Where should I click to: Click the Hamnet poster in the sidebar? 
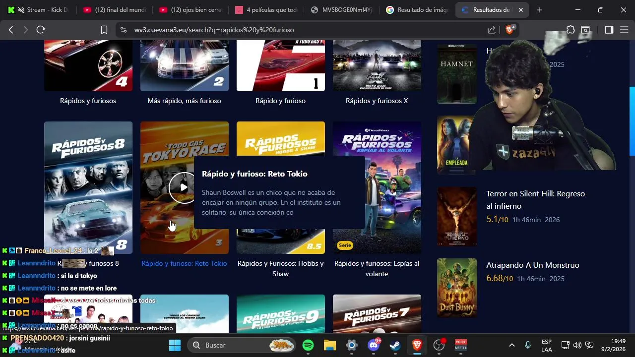pyautogui.click(x=457, y=73)
